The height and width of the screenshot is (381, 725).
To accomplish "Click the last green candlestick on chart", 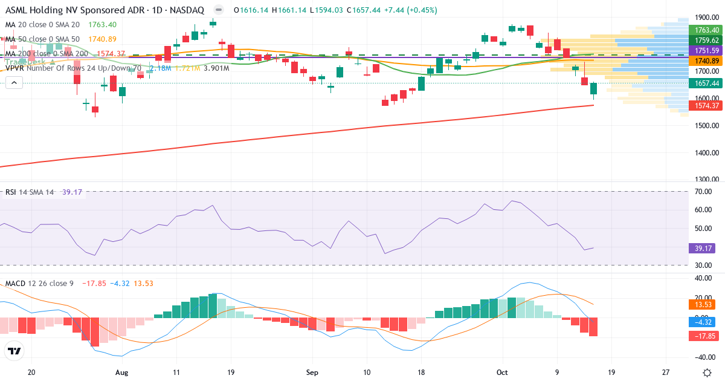I will click(593, 89).
